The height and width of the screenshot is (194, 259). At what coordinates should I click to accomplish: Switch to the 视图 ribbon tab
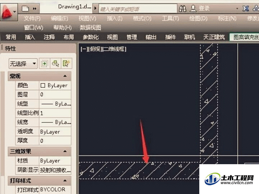point(112,37)
